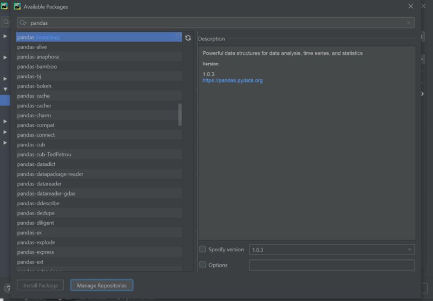This screenshot has height=301, width=433.
Task: Enable the Specify version checkbox
Action: click(202, 249)
